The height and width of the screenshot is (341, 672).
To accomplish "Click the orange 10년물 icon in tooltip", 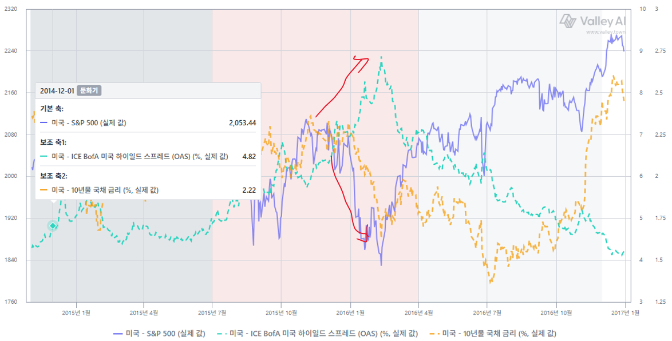I will coord(44,190).
